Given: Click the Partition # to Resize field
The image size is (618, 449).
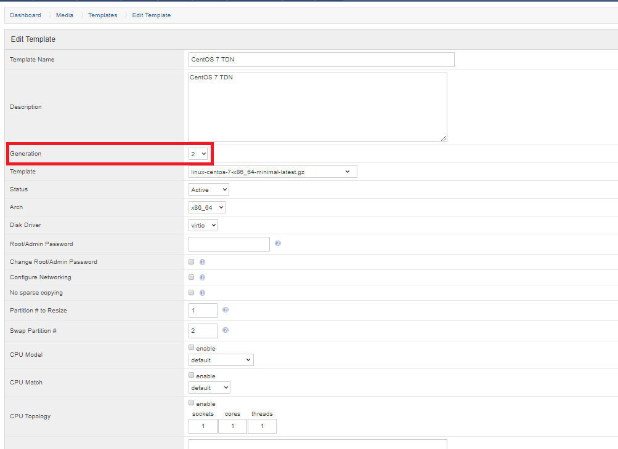Looking at the screenshot, I should click(x=203, y=311).
